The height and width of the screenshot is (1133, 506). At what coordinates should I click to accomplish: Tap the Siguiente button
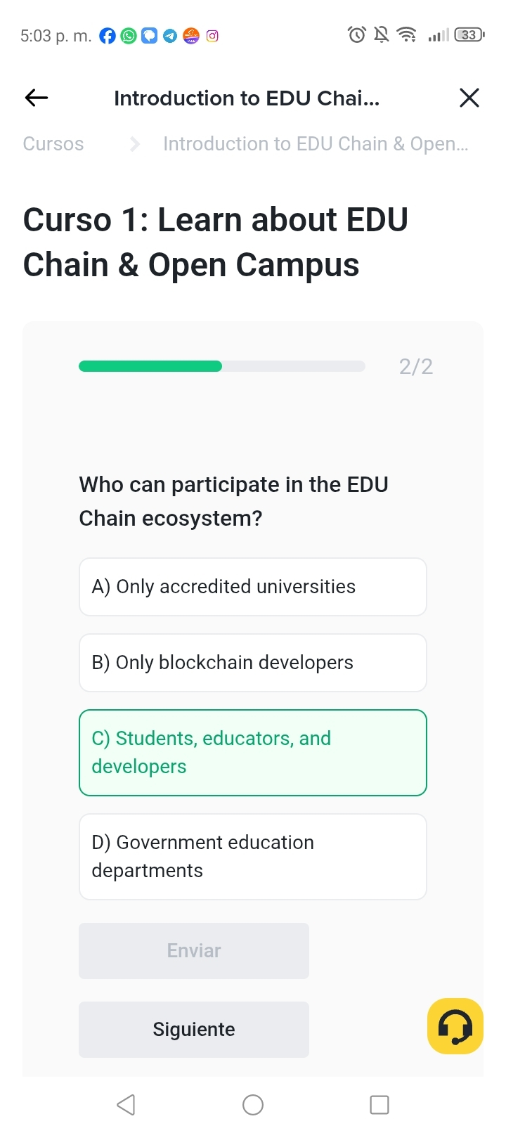tap(194, 1030)
